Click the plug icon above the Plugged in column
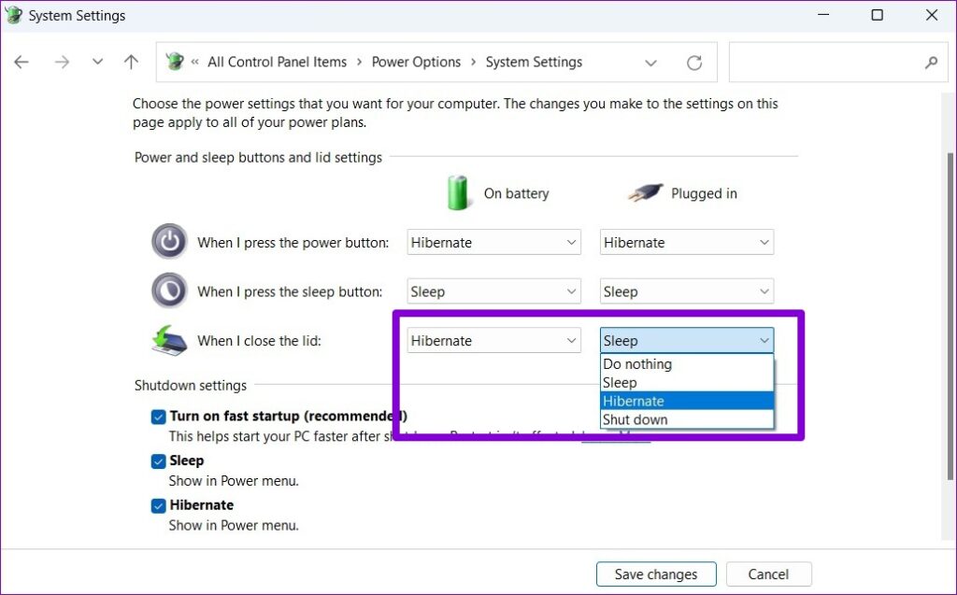The width and height of the screenshot is (957, 595). click(643, 192)
